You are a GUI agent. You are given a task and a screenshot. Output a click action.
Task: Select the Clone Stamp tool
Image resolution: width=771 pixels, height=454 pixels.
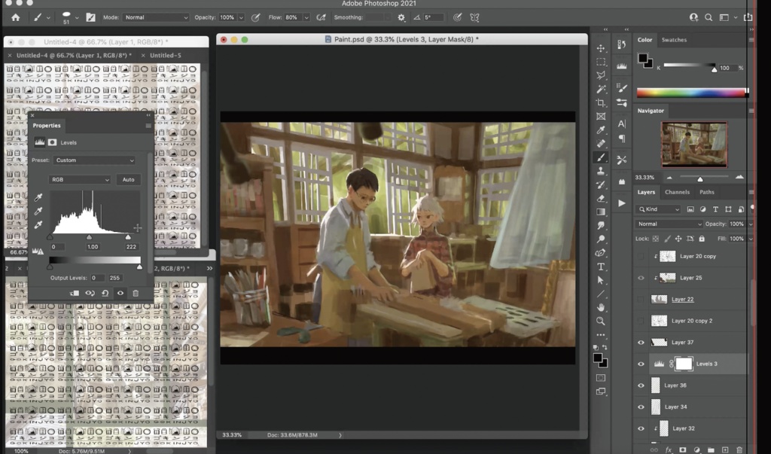coord(600,171)
